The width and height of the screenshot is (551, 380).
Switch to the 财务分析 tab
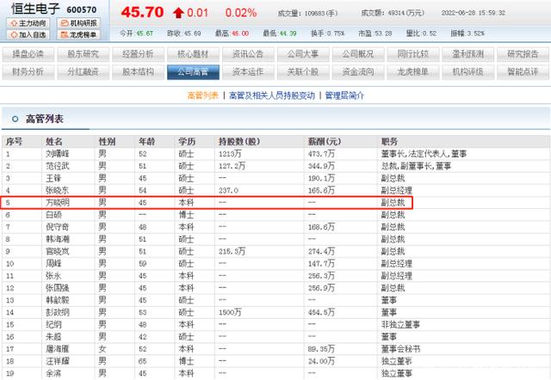point(28,72)
